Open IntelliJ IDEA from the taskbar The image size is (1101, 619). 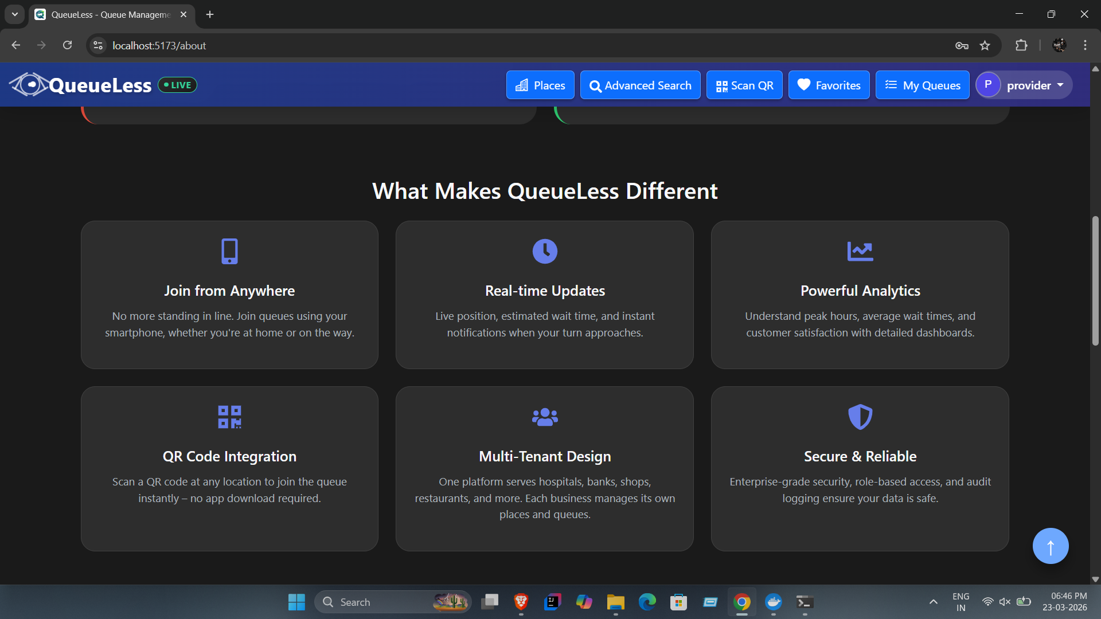point(552,602)
